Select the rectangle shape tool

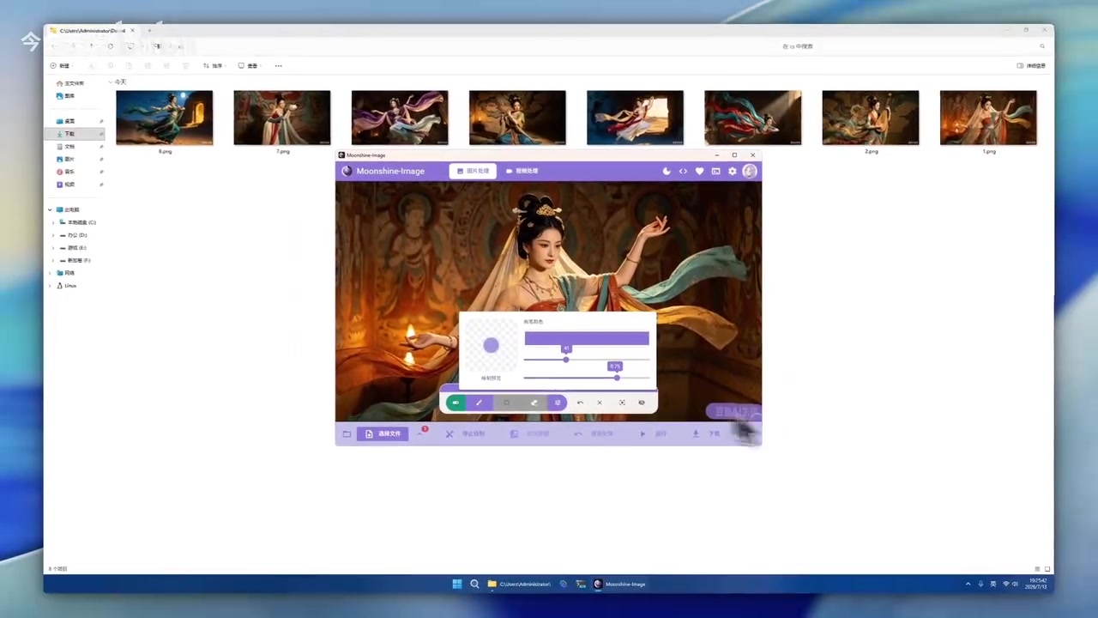coord(506,403)
